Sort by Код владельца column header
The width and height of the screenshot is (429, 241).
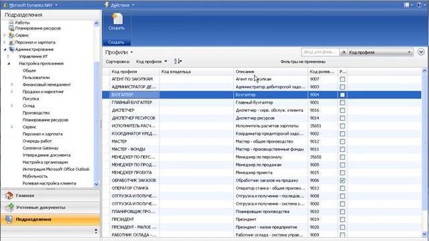coord(196,72)
